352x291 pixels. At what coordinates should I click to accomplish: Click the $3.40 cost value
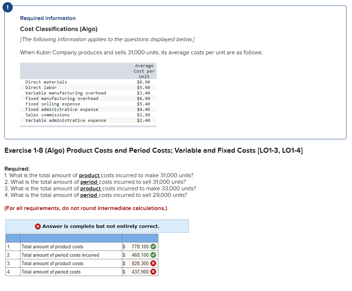(x=143, y=93)
